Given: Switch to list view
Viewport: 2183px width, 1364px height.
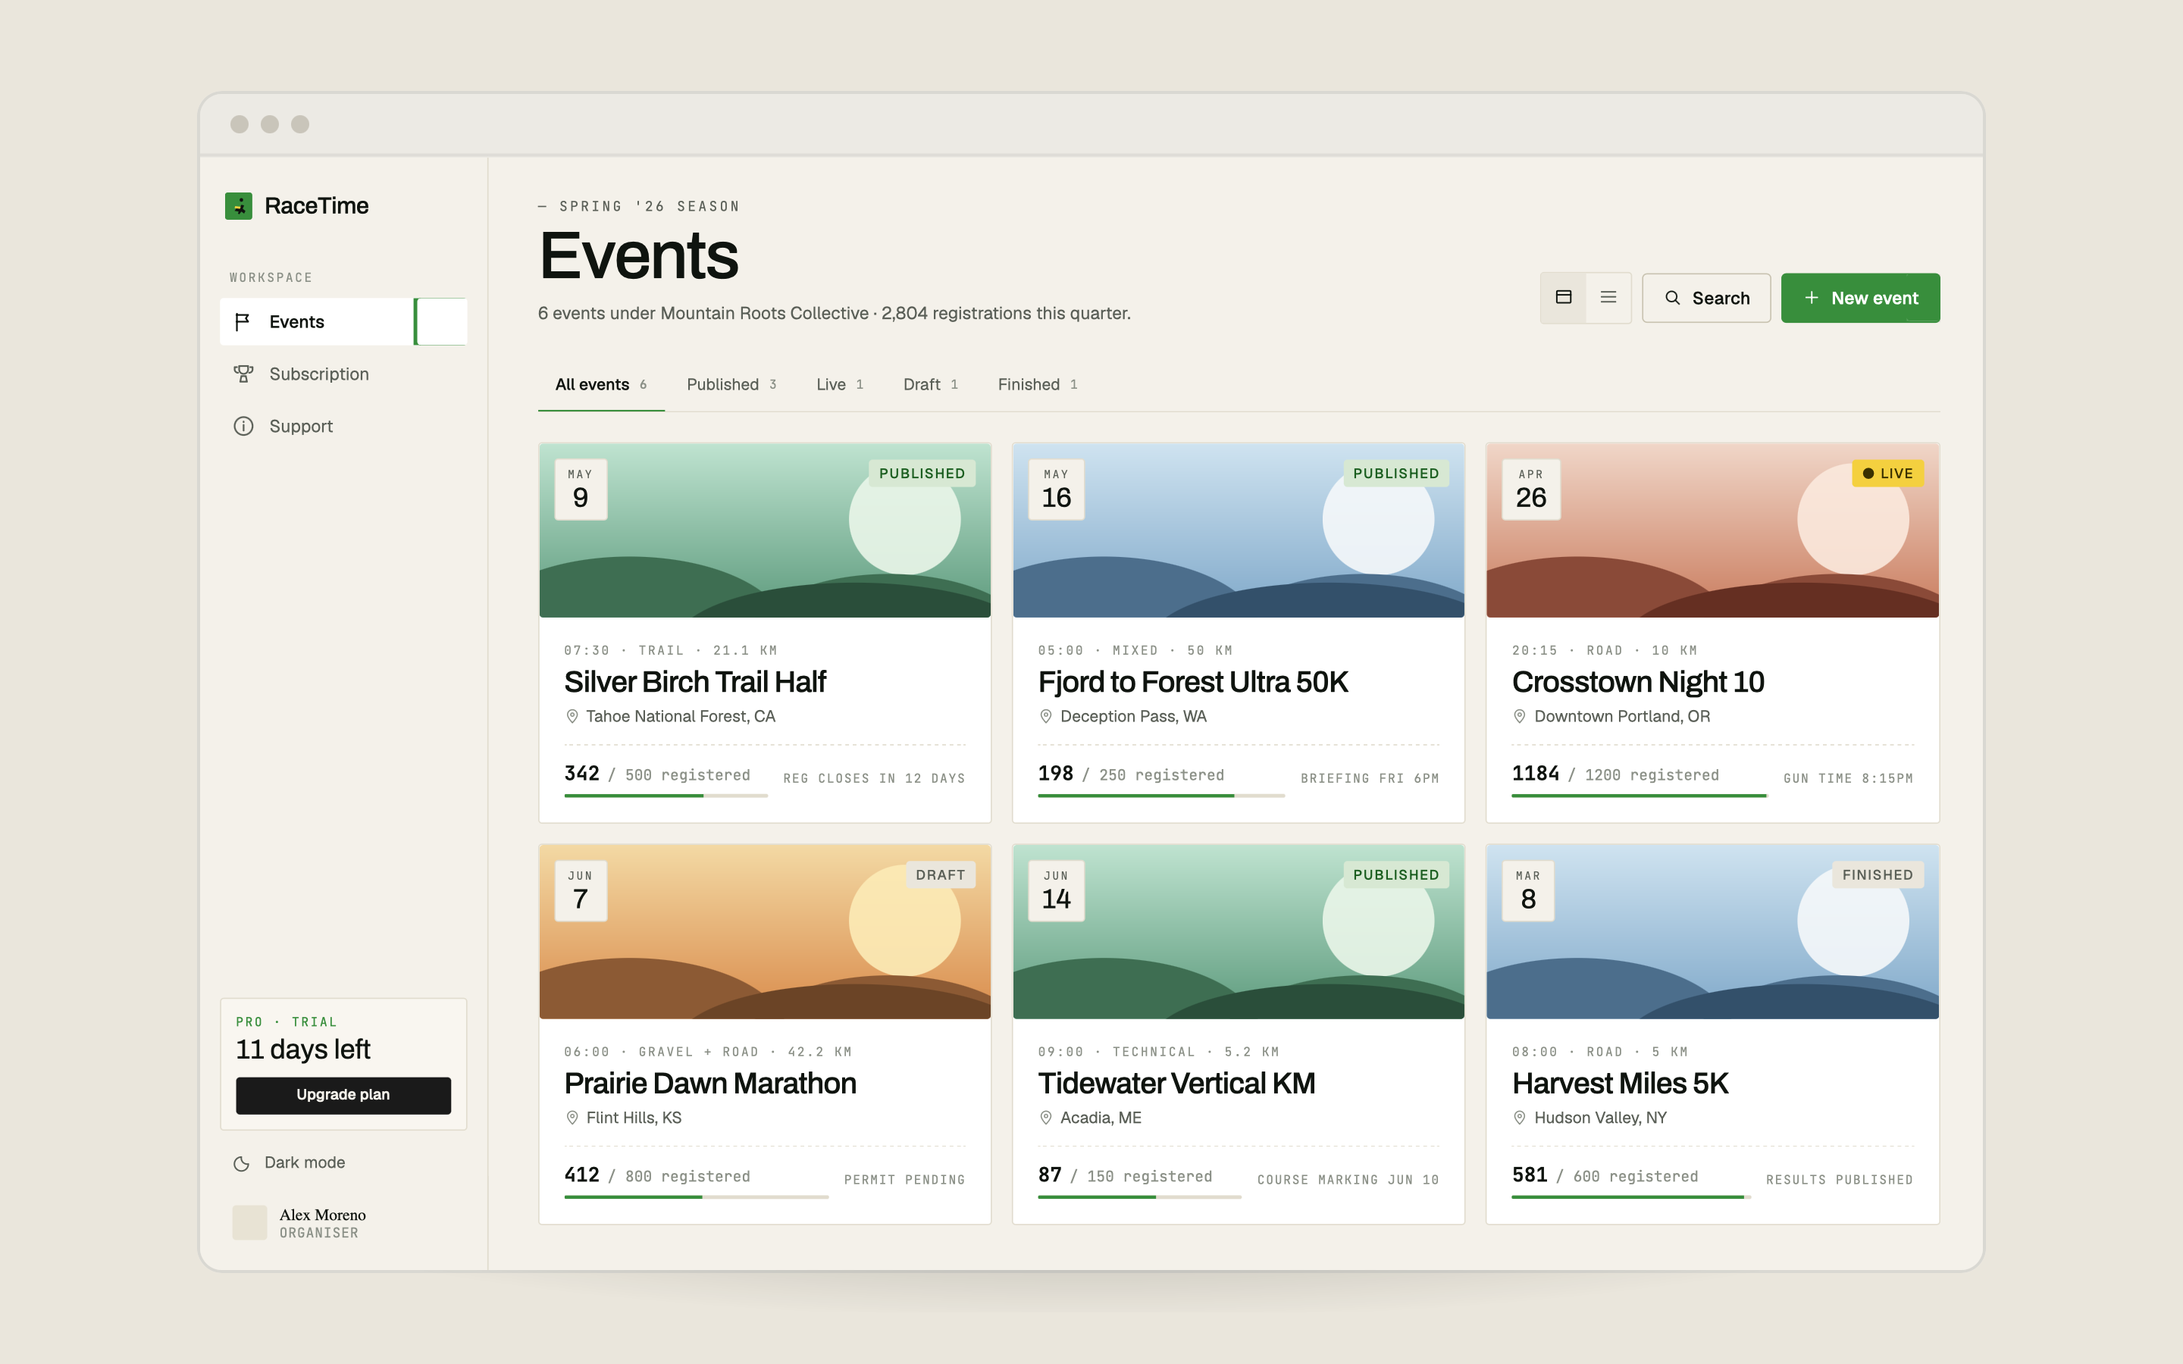Looking at the screenshot, I should (1608, 298).
